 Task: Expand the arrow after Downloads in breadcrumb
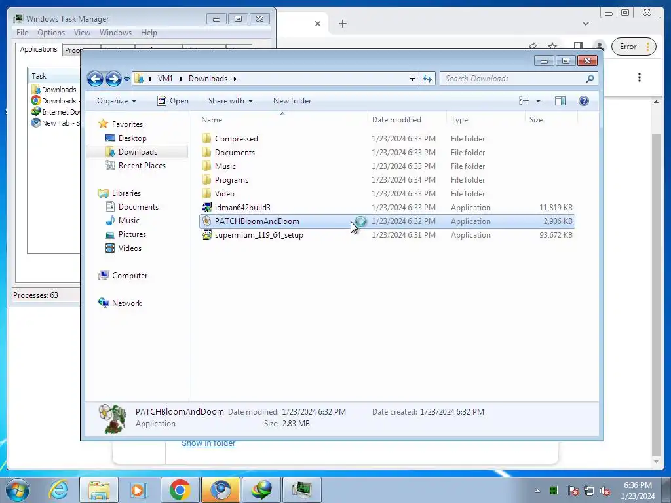point(235,79)
